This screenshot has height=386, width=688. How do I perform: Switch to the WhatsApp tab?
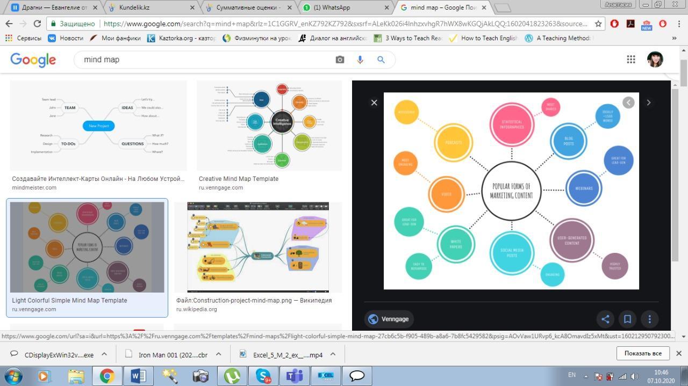tap(339, 8)
